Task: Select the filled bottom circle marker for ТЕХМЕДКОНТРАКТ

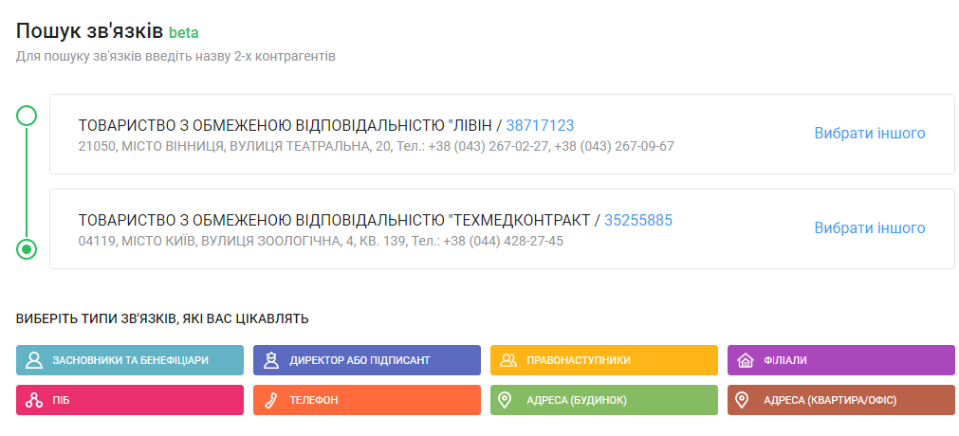Action: [28, 249]
